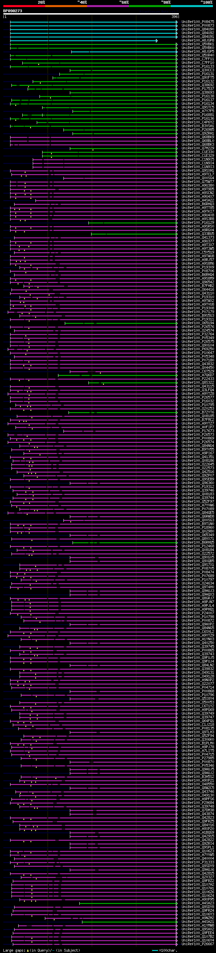Click the green alignment bar for UniRef100_P16133
This screenshot has width=216, height=953.
(x=92, y=67)
